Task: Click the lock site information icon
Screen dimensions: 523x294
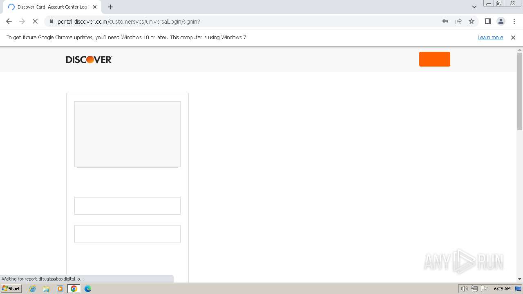Action: pos(51,21)
